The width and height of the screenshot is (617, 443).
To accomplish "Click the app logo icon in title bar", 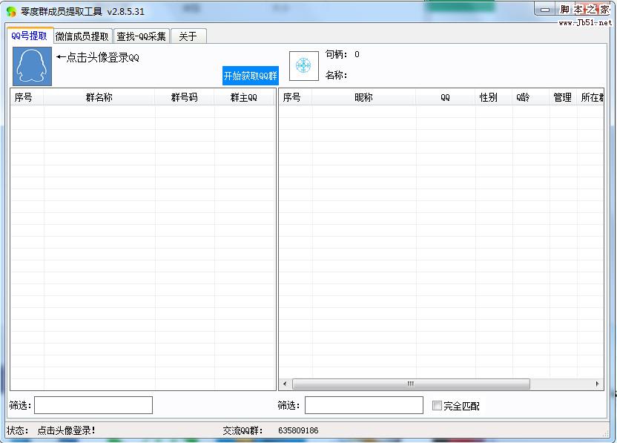I will pos(11,11).
